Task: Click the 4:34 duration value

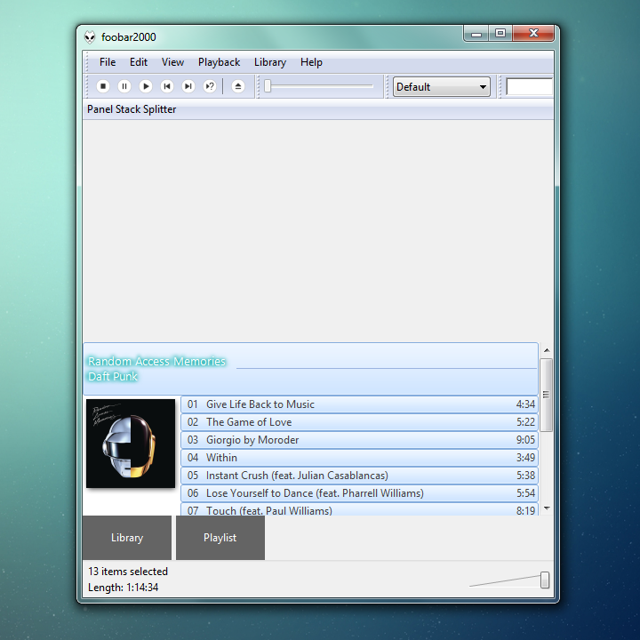Action: coord(525,404)
